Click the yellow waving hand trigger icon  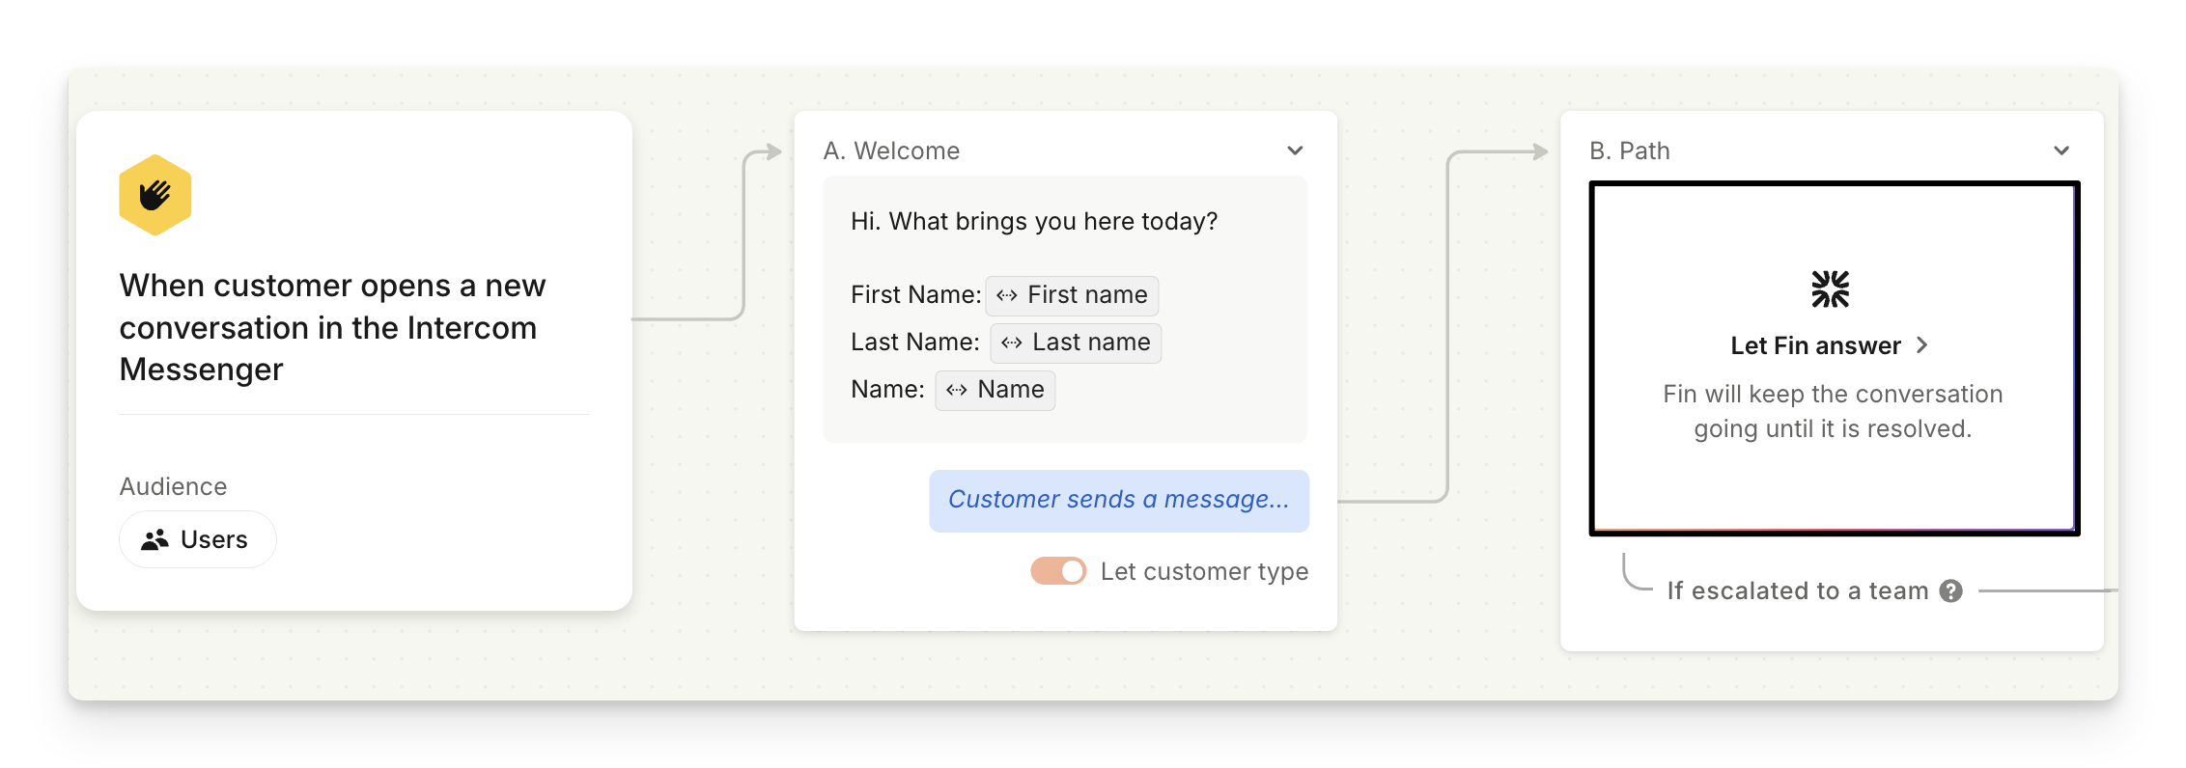point(154,195)
